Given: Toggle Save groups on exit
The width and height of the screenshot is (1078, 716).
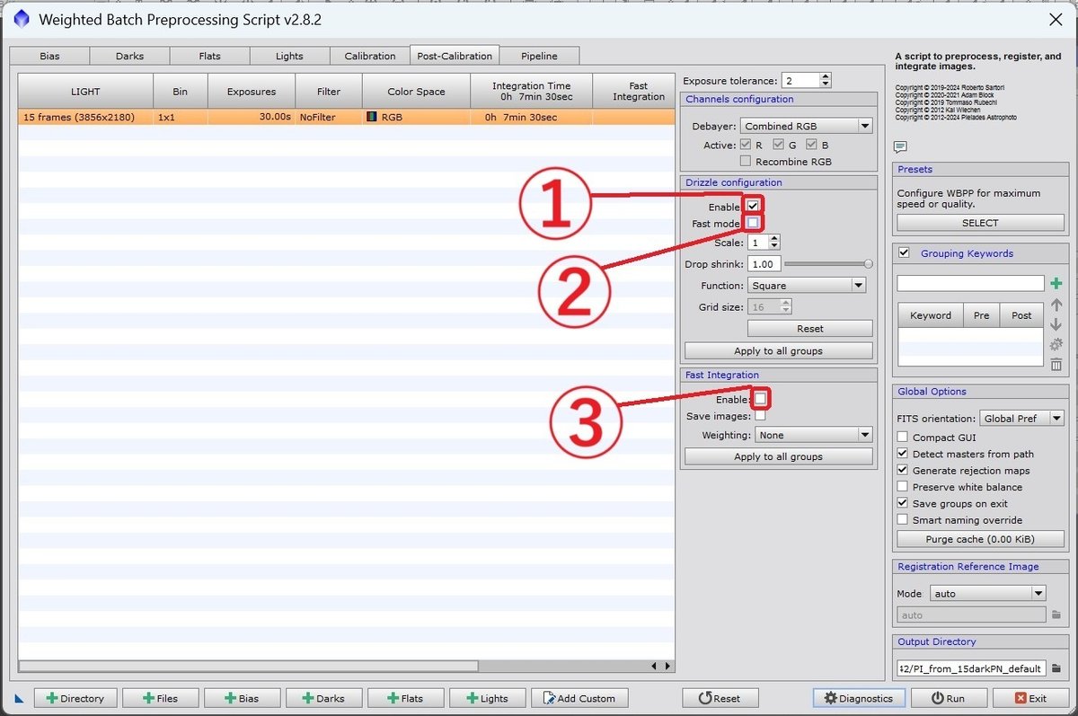Looking at the screenshot, I should [x=903, y=503].
